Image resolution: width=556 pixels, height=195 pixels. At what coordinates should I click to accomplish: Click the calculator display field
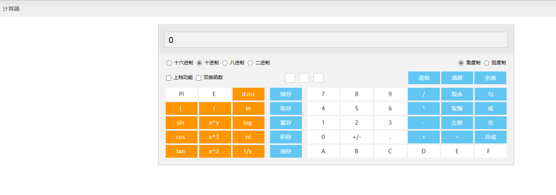[336, 40]
